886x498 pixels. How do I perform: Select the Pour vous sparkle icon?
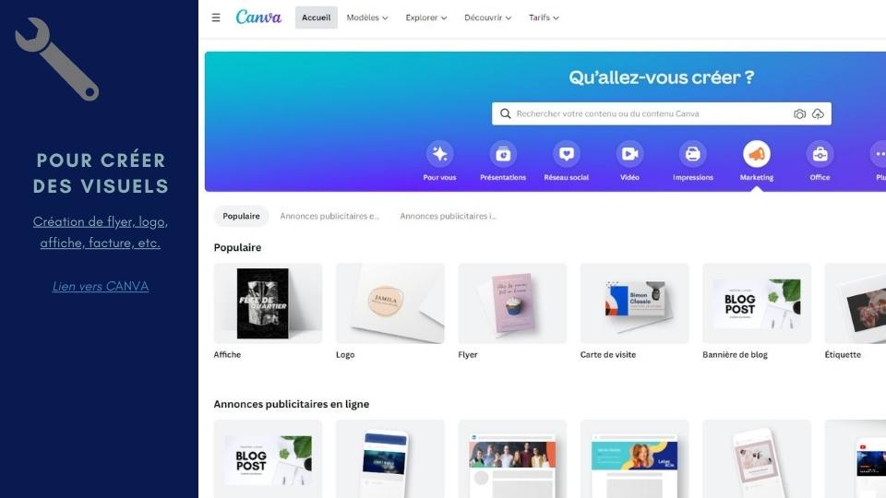click(439, 154)
